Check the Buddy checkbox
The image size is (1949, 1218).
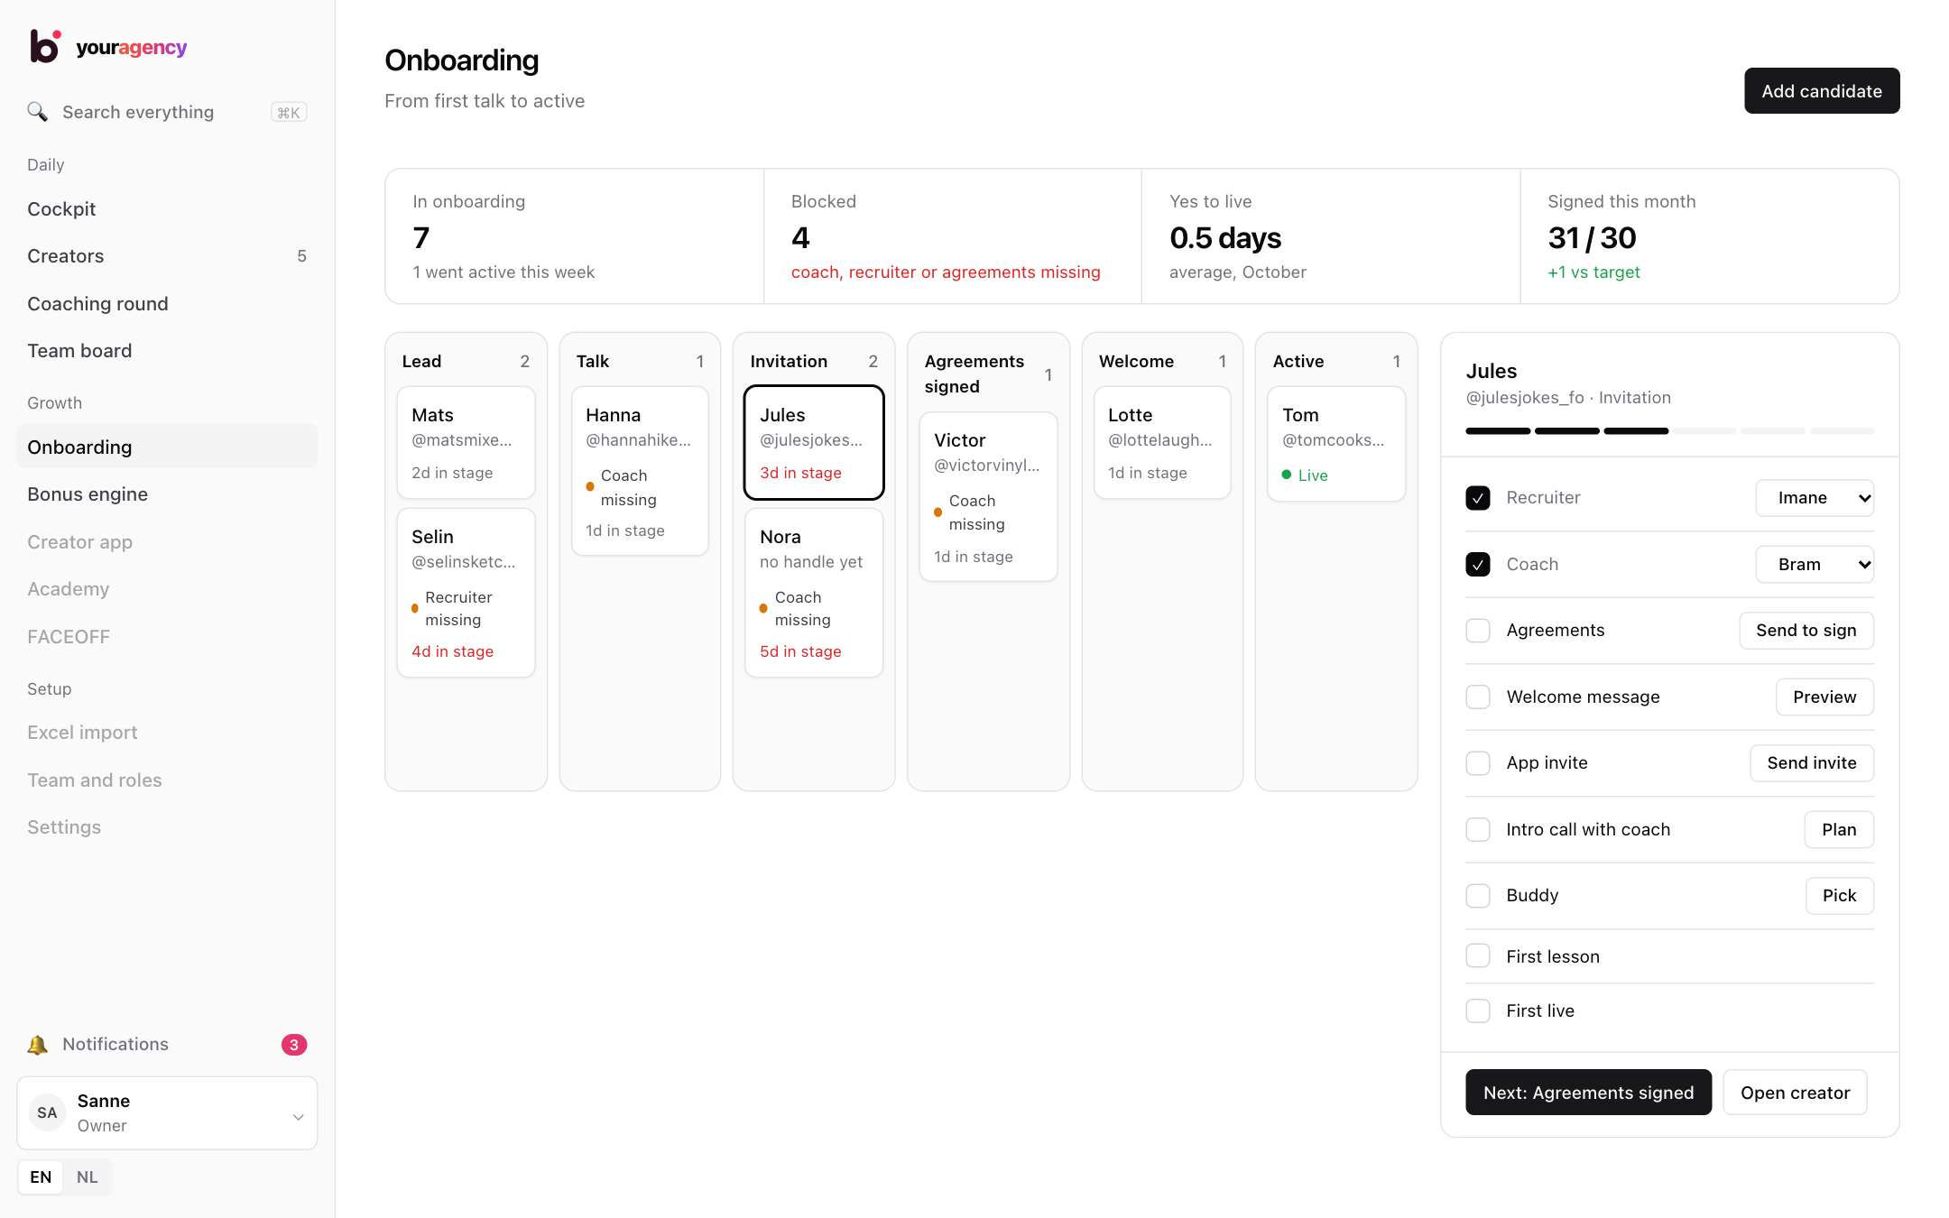tap(1478, 896)
